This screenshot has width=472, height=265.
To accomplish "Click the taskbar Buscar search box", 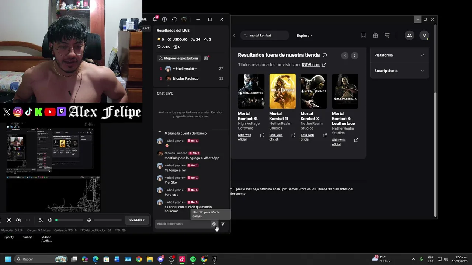I will (41, 259).
